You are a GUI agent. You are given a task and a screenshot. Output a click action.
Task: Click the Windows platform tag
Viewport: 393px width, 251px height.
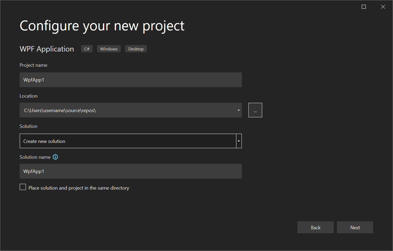tap(109, 49)
